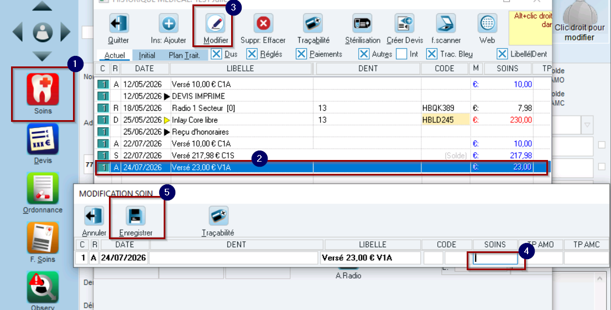Toggle the Trac. Bleu checkbox
Viewport: 611px width, 310px height.
[x=432, y=54]
